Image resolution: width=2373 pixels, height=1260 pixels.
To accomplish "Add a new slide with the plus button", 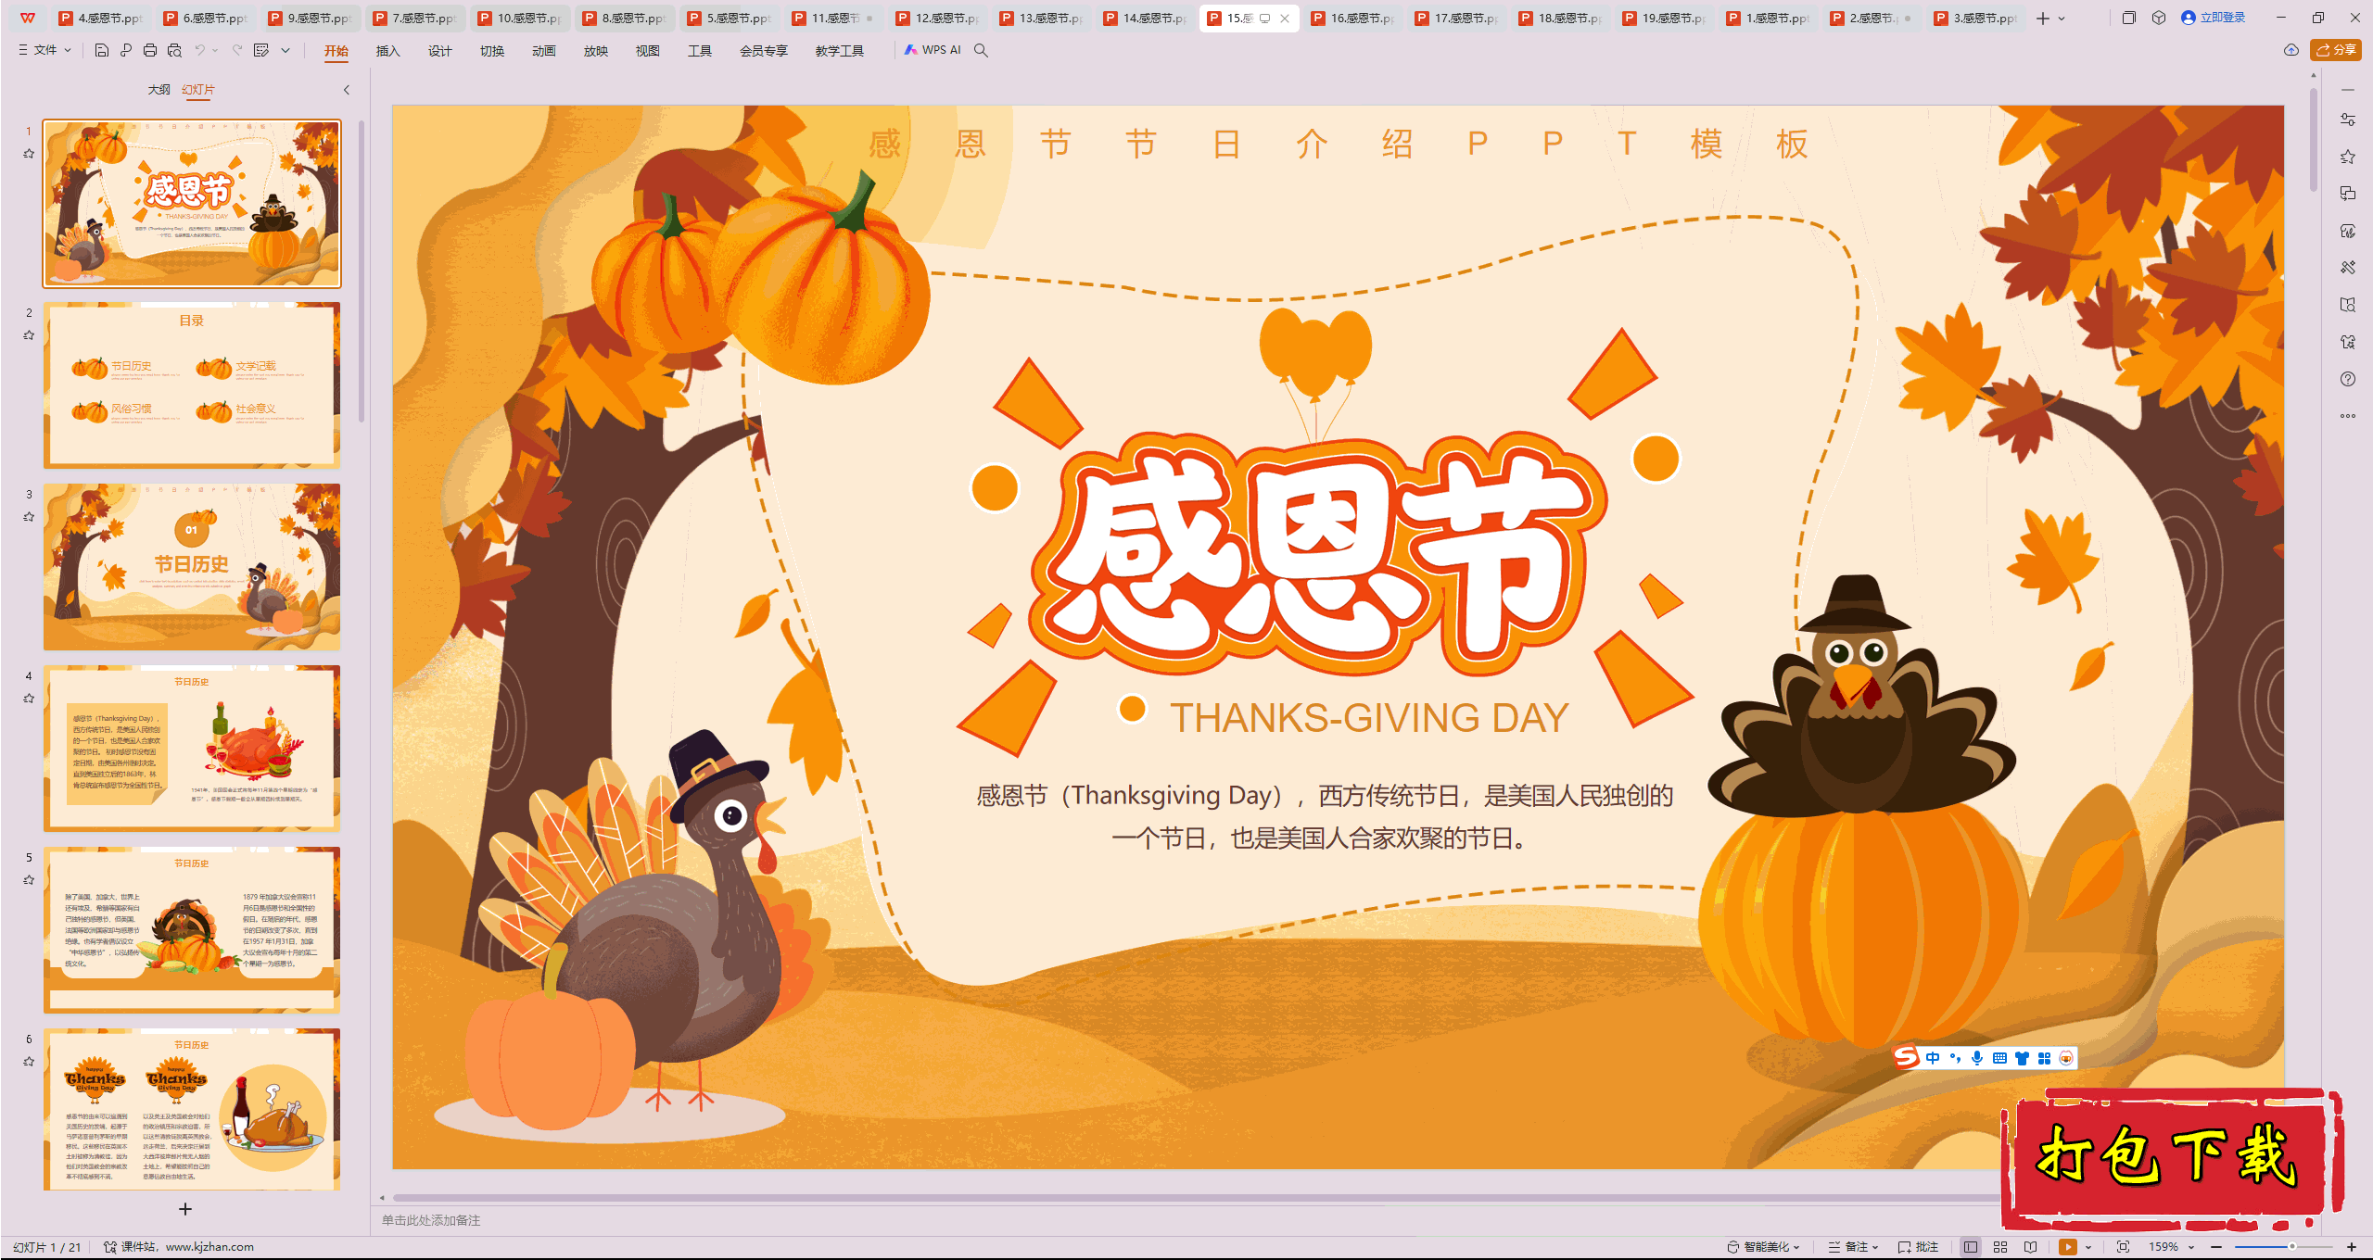I will click(x=185, y=1209).
